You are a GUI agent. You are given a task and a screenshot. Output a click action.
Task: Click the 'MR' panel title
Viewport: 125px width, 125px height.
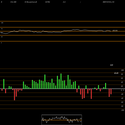pos(111,65)
